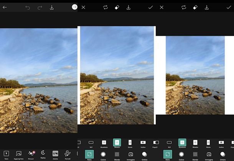Cancel with the X in the right editor screen
Screen dimensions: 234x161
tap(161, 7)
